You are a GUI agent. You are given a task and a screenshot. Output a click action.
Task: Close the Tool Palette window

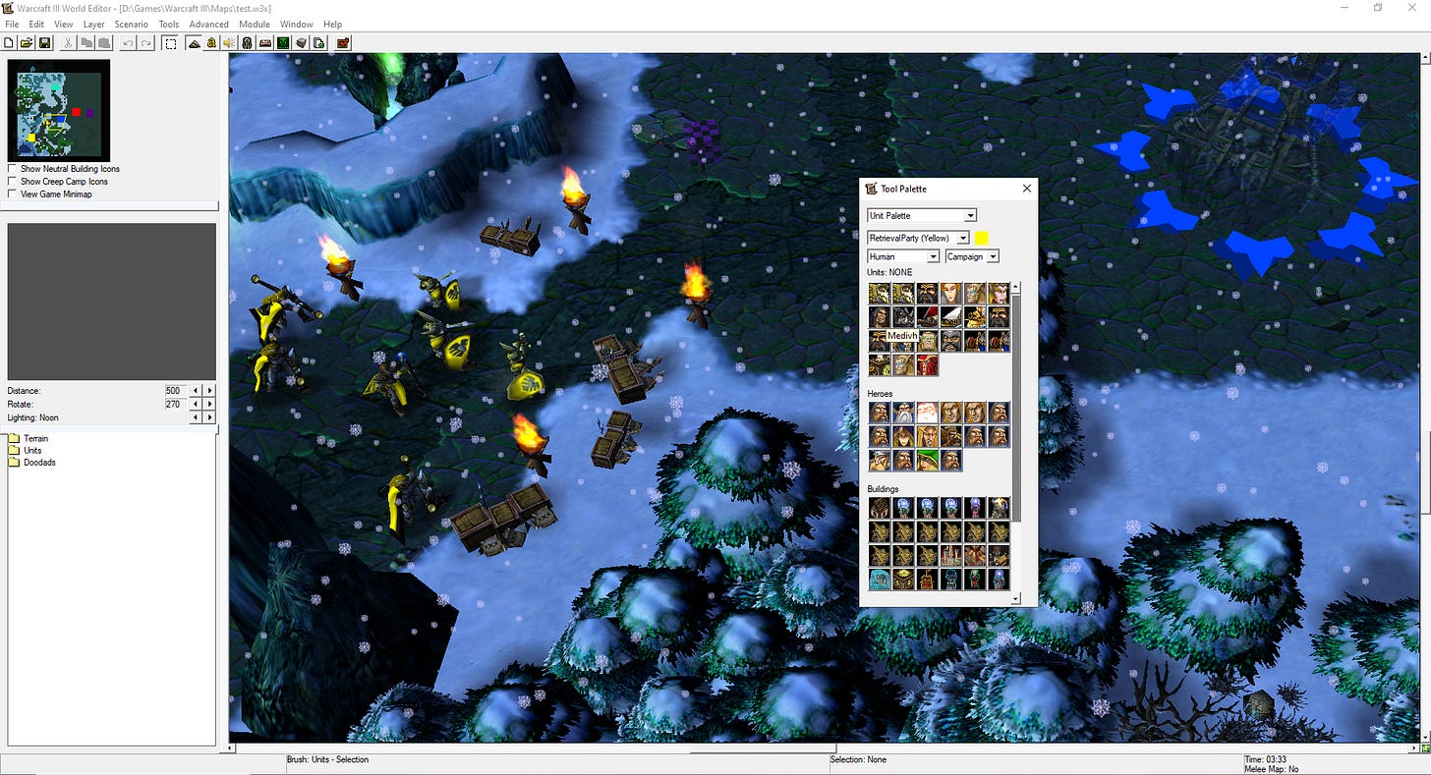pos(1027,189)
